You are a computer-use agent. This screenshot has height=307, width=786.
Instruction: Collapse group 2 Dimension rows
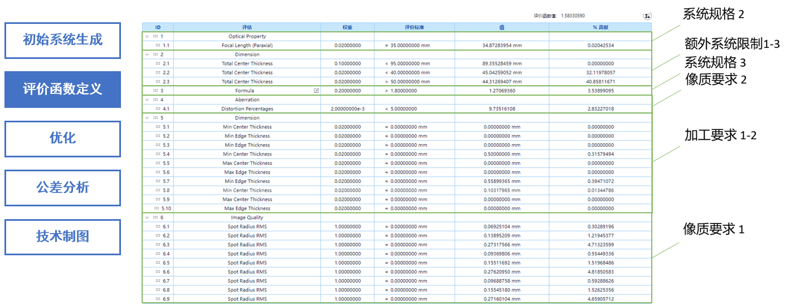[x=147, y=55]
